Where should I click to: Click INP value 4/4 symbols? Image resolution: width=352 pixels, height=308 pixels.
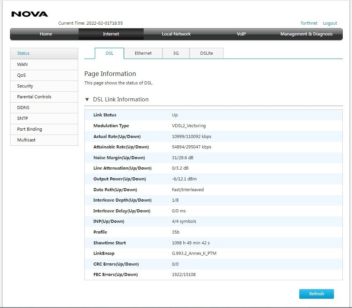click(184, 221)
